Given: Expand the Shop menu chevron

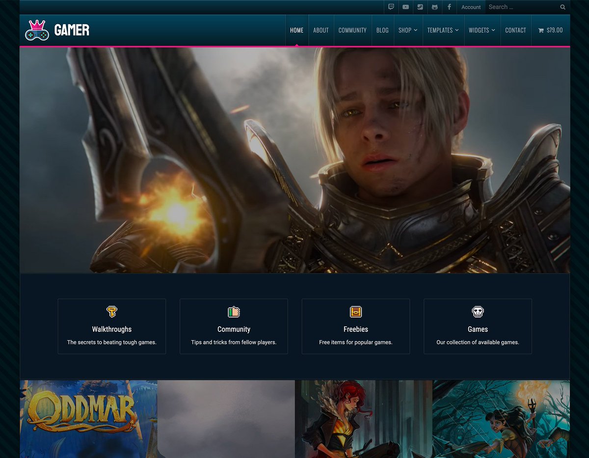Looking at the screenshot, I should coord(416,30).
